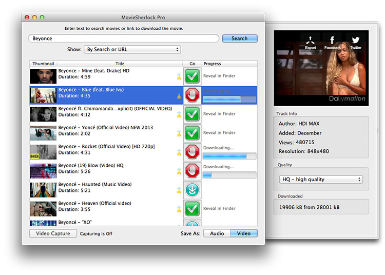Reveal Mine (feat. Drake) in Finder
This screenshot has width=385, height=275.
[219, 76]
